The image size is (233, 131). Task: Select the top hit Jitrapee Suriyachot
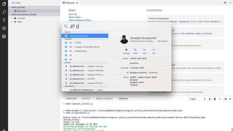(x=85, y=36)
